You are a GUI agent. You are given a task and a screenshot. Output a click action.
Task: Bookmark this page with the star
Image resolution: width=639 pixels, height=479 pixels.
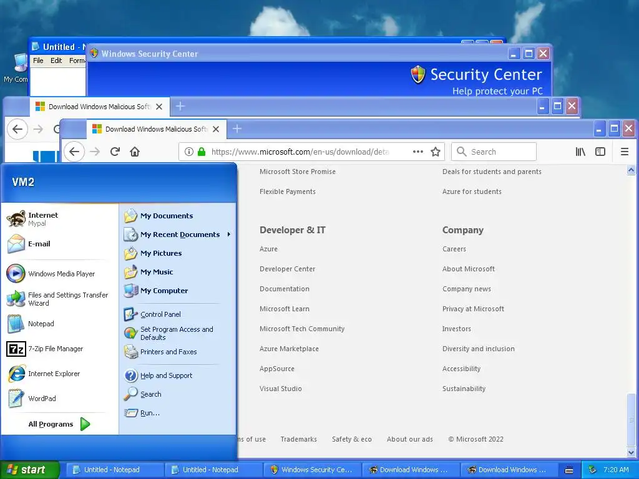click(x=436, y=152)
